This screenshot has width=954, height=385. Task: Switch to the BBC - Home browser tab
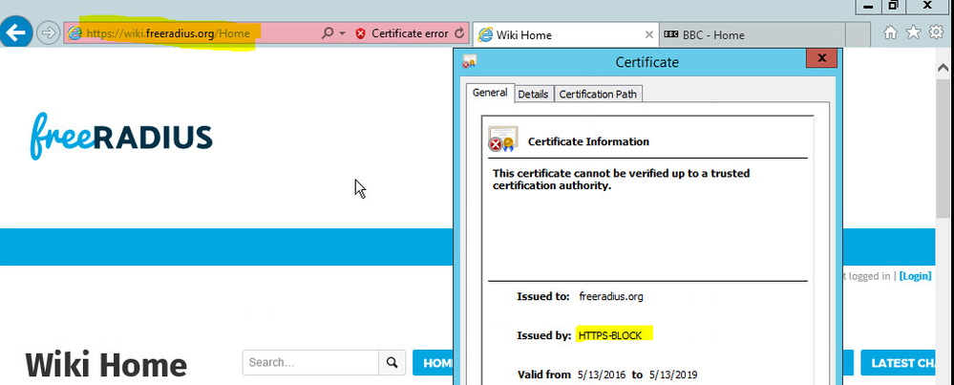[x=712, y=35]
